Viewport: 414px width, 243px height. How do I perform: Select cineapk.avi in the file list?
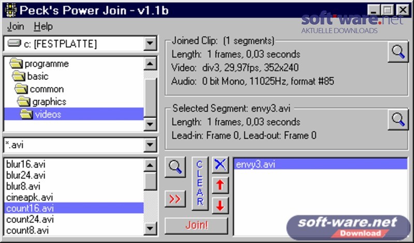tap(74, 197)
